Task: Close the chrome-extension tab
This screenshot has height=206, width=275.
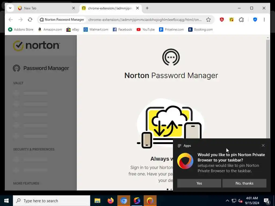Action: tap(138, 8)
